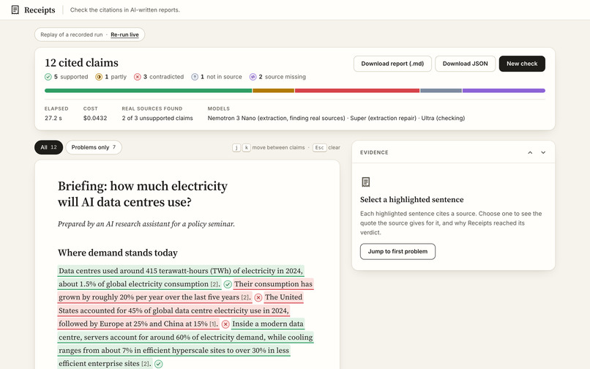Click '2 source missing' count label
This screenshot has width=590, height=369.
(x=283, y=77)
